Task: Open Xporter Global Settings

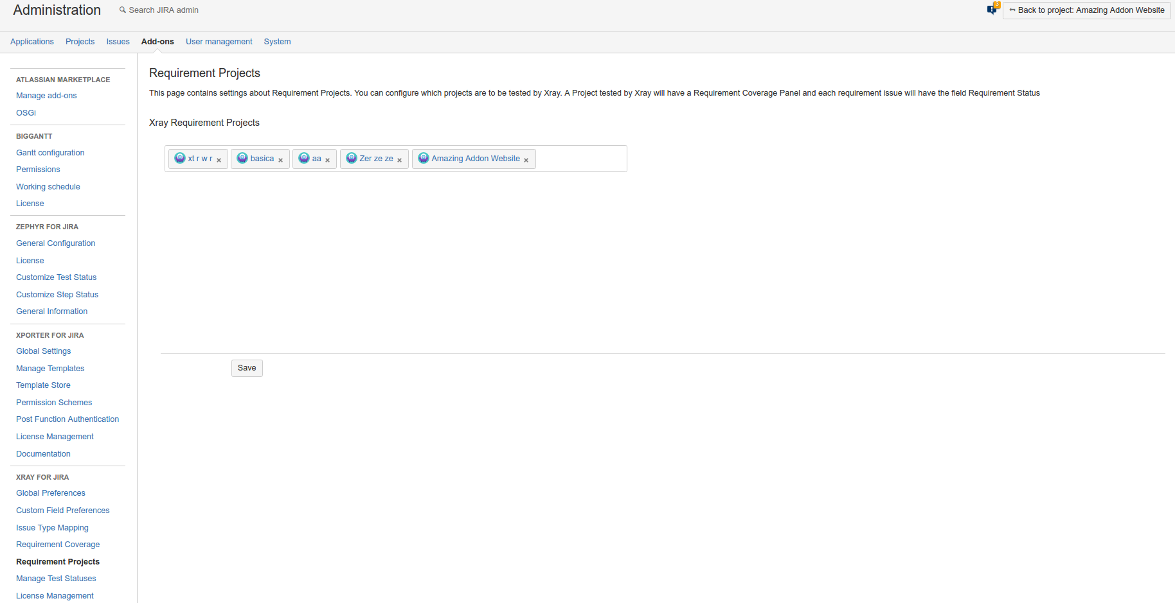Action: coord(43,351)
